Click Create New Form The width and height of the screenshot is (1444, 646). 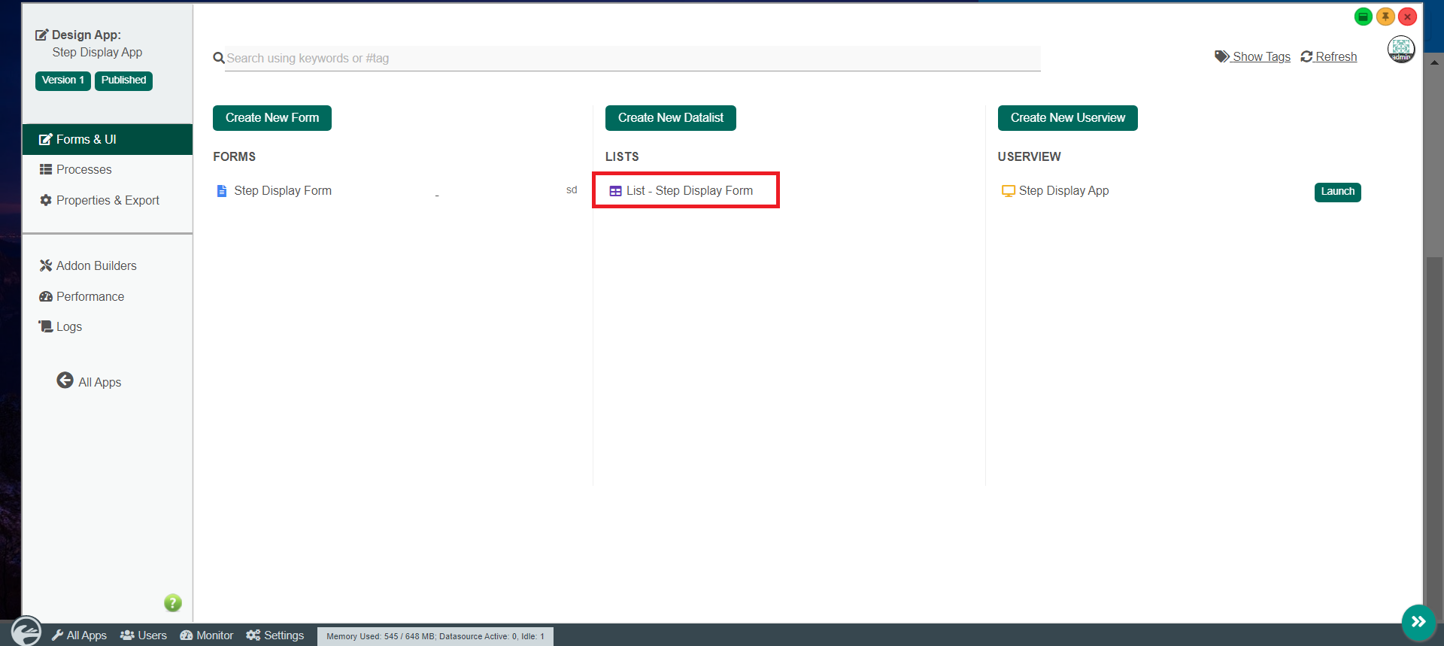coord(272,118)
